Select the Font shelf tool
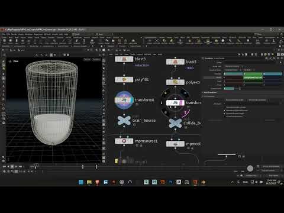 (x=84, y=41)
